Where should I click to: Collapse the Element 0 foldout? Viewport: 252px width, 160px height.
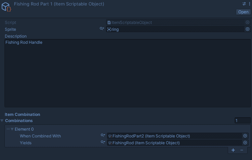(x=12, y=129)
